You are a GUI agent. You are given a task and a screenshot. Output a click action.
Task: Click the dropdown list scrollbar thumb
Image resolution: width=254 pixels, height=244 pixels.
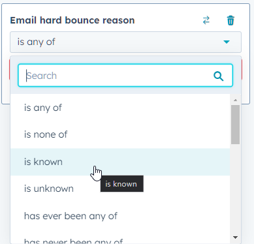pos(235,125)
